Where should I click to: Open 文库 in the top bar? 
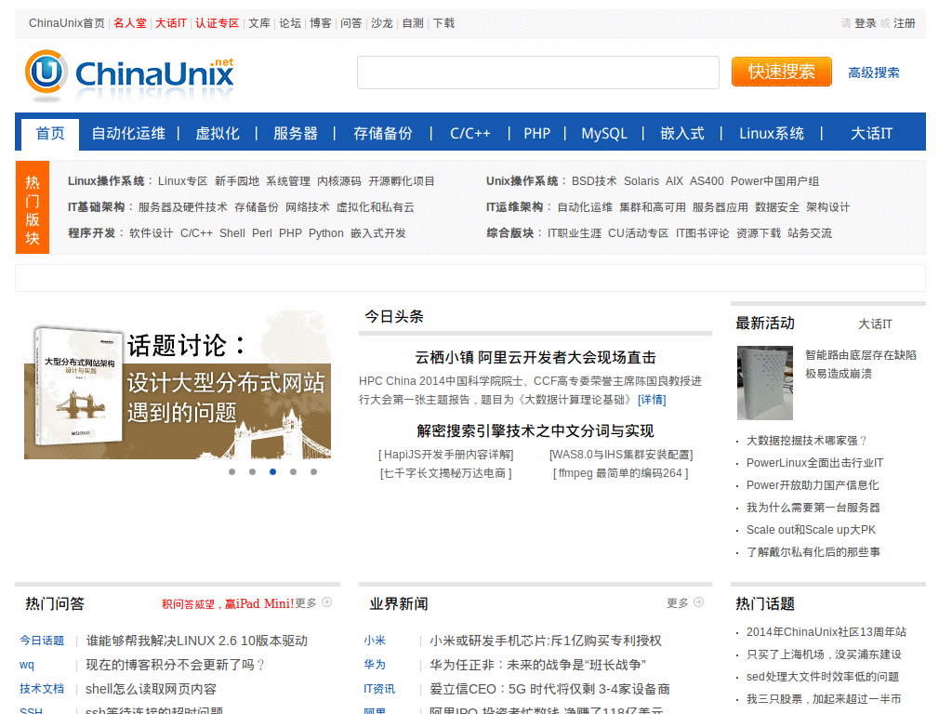point(259,23)
